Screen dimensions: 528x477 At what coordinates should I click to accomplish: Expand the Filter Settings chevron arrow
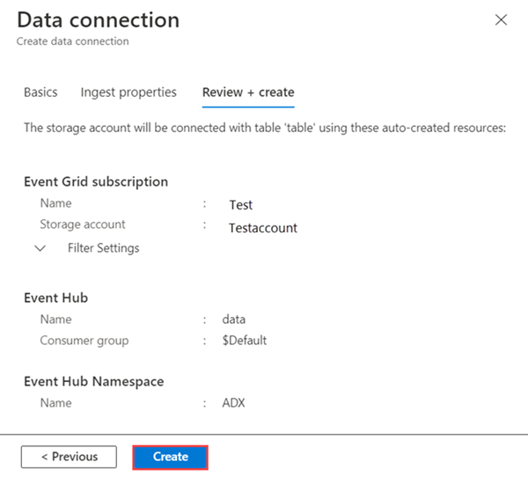click(x=40, y=248)
